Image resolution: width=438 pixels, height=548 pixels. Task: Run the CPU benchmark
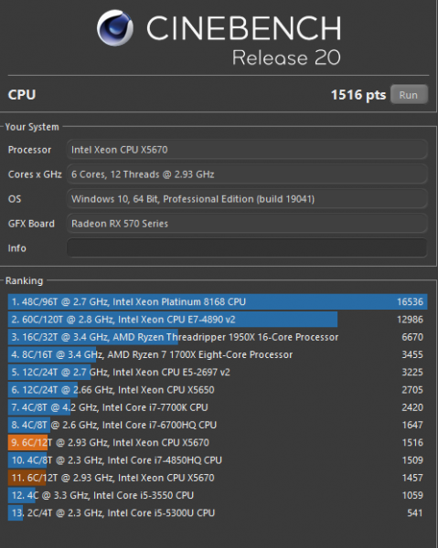pyautogui.click(x=409, y=95)
